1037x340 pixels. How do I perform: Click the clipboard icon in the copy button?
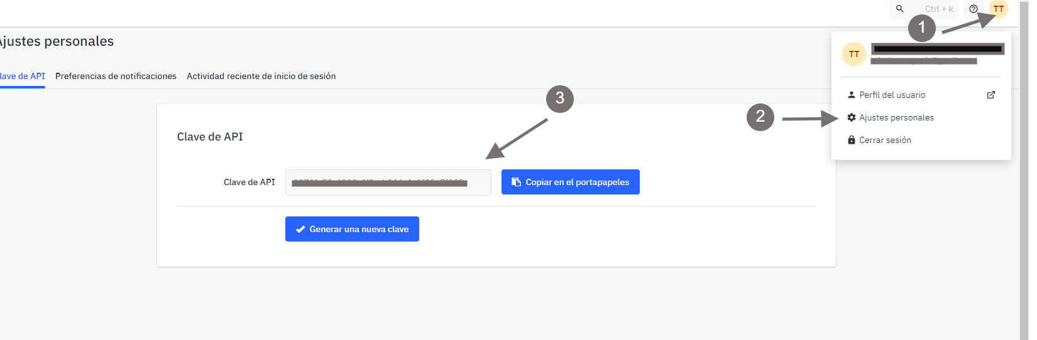tap(516, 182)
